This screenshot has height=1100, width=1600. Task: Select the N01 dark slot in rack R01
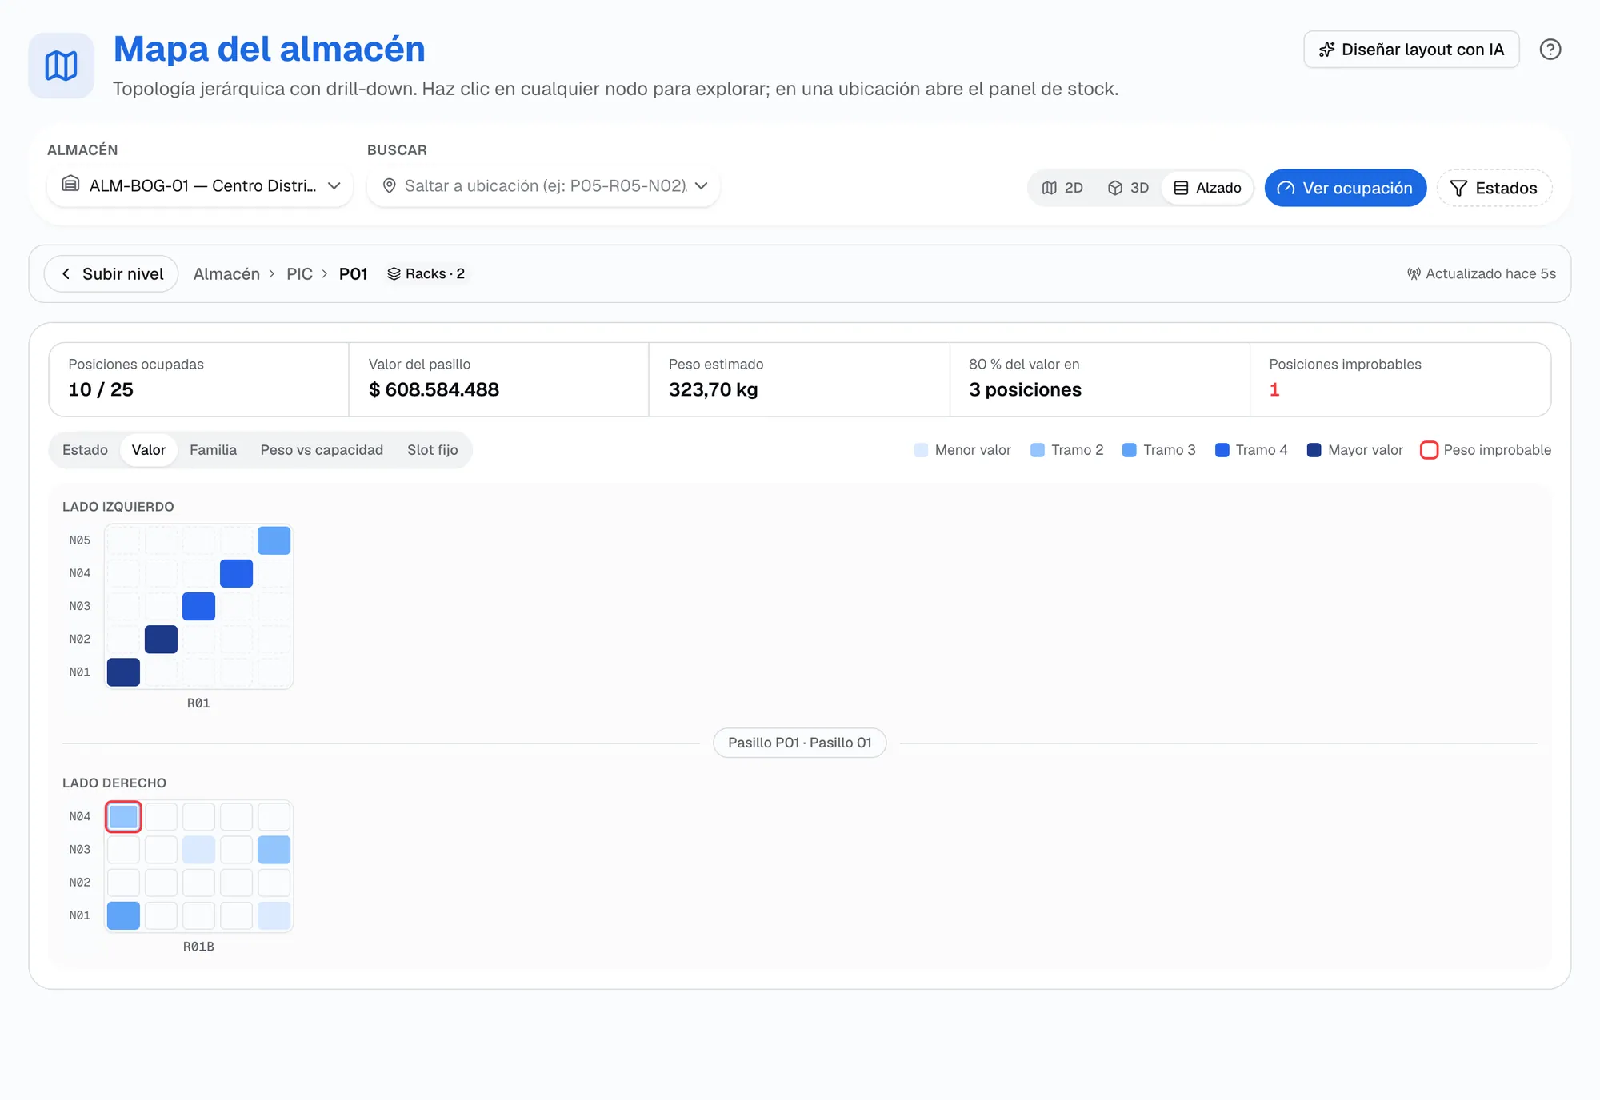123,672
